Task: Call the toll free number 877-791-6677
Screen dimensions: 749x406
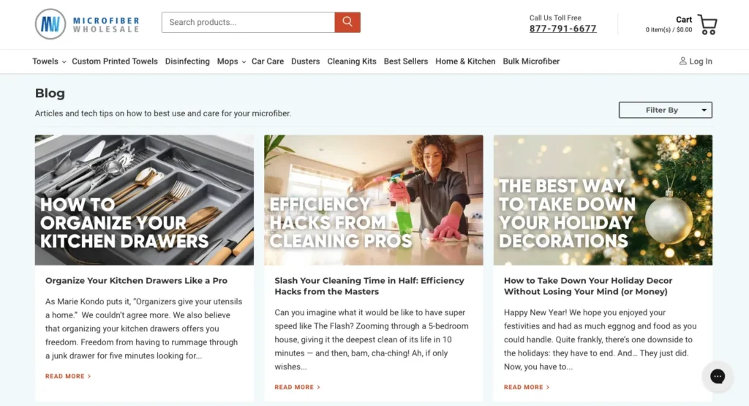Action: point(562,29)
